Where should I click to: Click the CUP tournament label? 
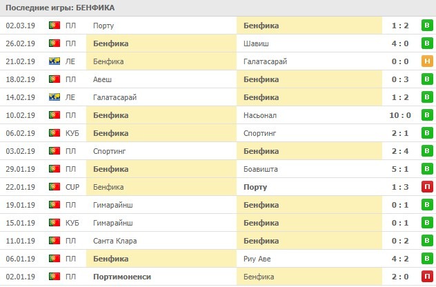(72, 187)
